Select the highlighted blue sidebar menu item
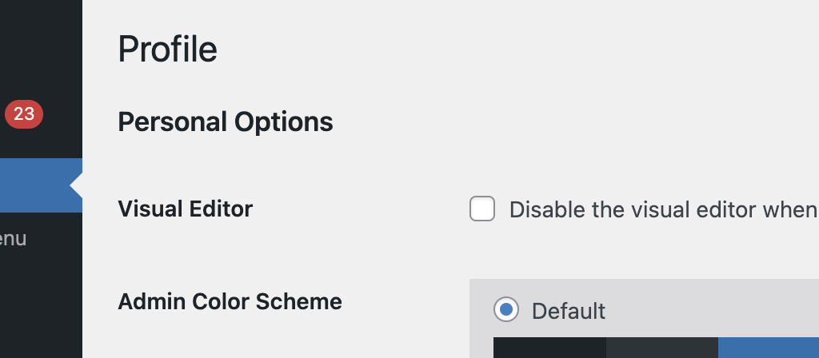Viewport: 819px width, 358px height. click(41, 185)
